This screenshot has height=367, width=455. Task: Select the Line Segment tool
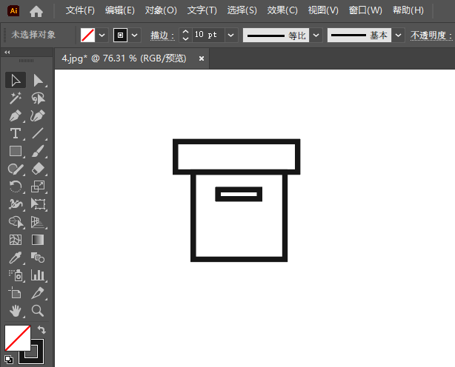tap(38, 133)
